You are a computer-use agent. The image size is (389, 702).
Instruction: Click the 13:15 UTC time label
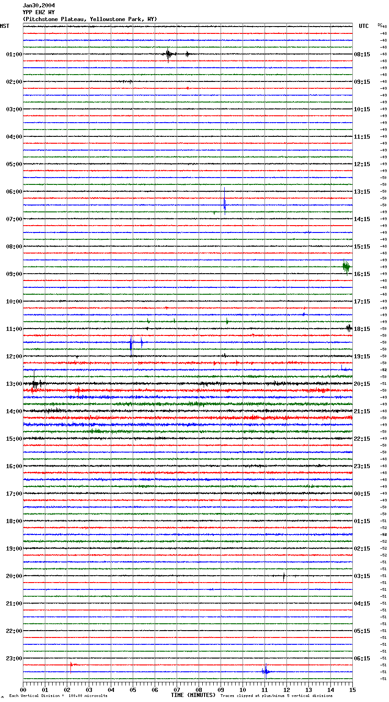point(362,192)
